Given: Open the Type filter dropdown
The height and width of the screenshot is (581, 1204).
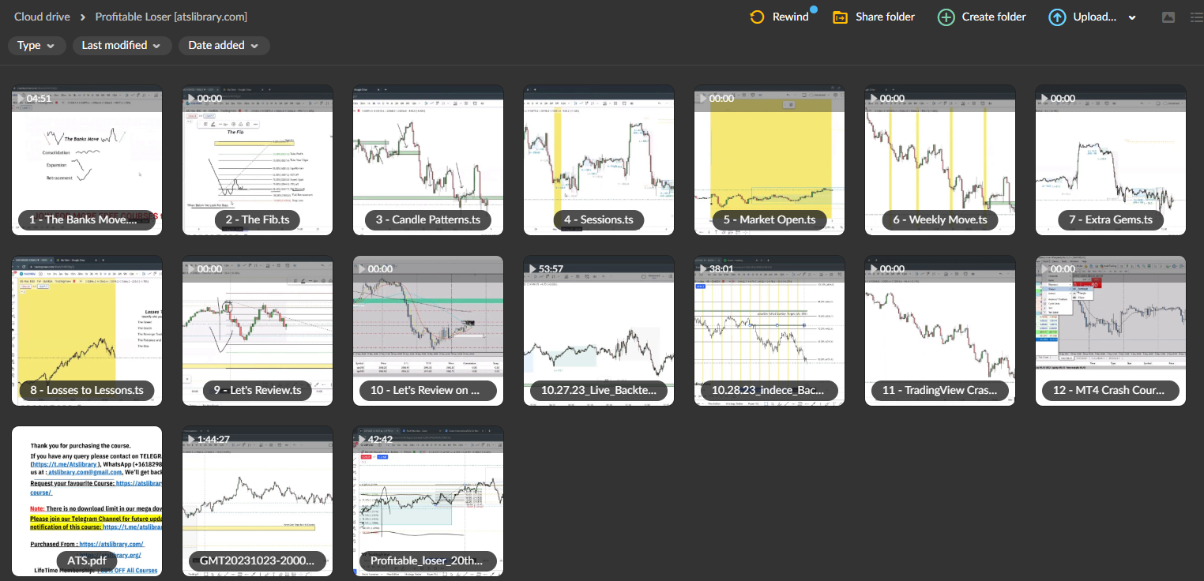Looking at the screenshot, I should click(36, 45).
